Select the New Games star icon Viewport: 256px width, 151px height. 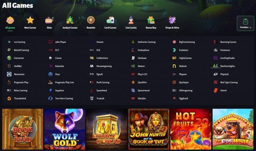pyautogui.click(x=30, y=20)
